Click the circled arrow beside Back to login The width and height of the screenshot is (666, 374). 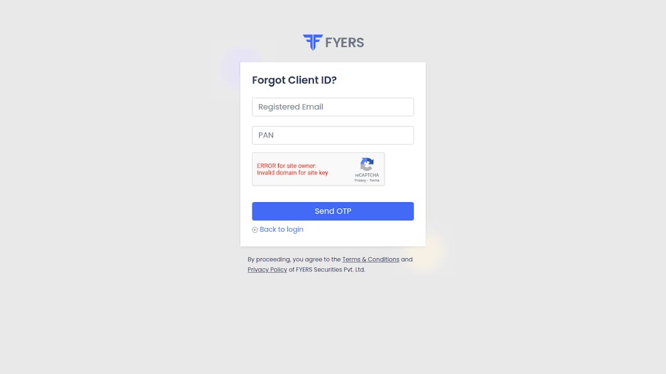(255, 230)
